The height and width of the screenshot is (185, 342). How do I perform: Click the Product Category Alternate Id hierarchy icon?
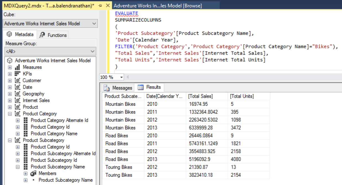pos(26,120)
